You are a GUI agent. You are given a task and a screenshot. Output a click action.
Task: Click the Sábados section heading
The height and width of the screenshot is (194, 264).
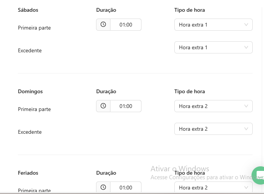[x=28, y=10]
